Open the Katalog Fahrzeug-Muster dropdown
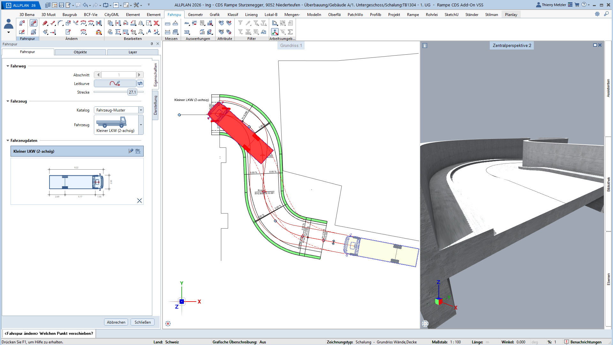 tap(140, 110)
